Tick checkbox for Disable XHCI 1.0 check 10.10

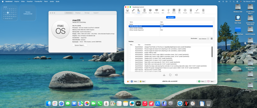tap(130, 60)
